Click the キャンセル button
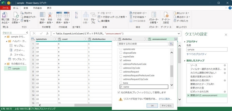 pyautogui.click(x=166, y=106)
